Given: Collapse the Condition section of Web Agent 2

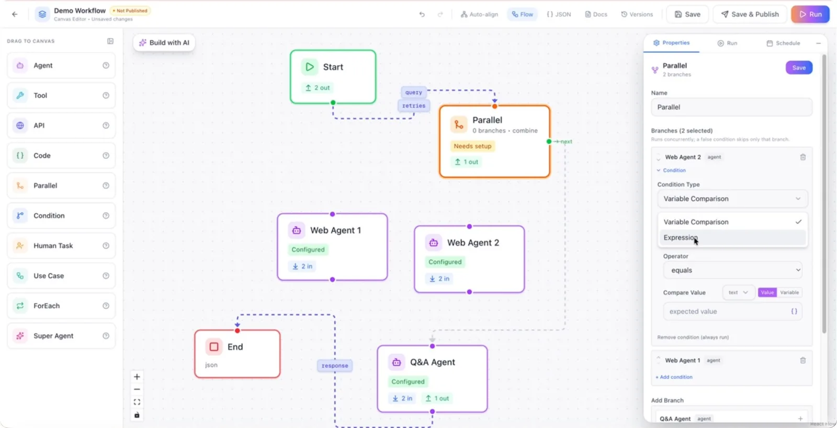Looking at the screenshot, I should pos(671,170).
